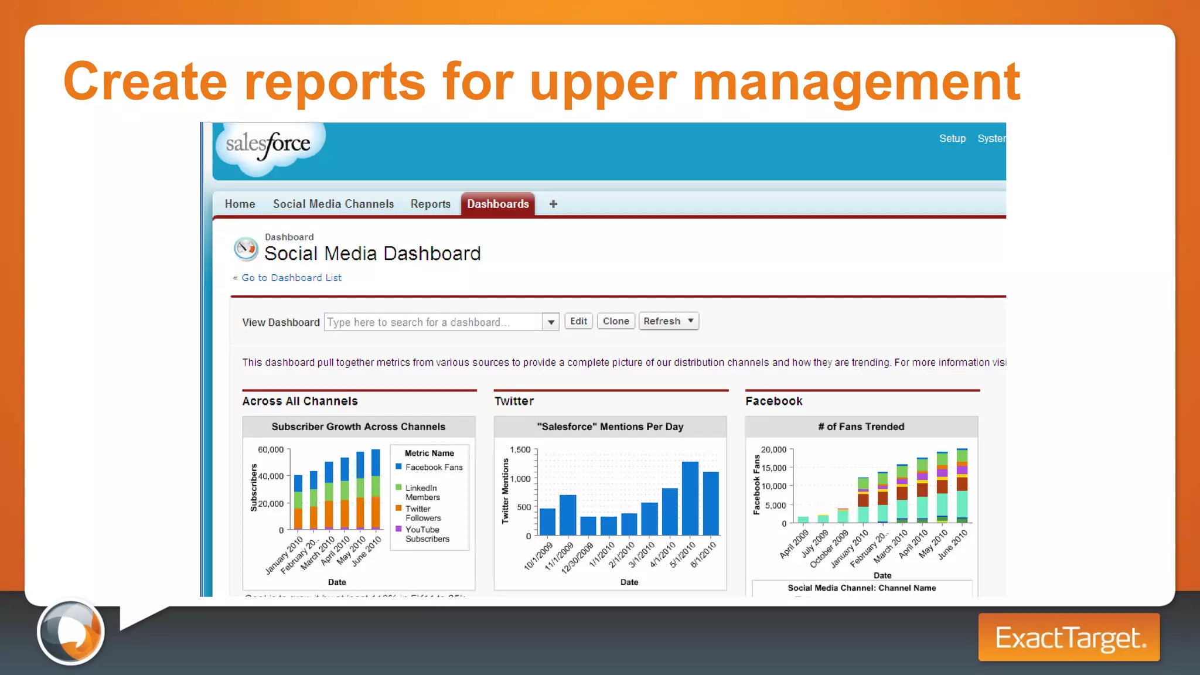Go to Dashboard List

click(x=291, y=278)
